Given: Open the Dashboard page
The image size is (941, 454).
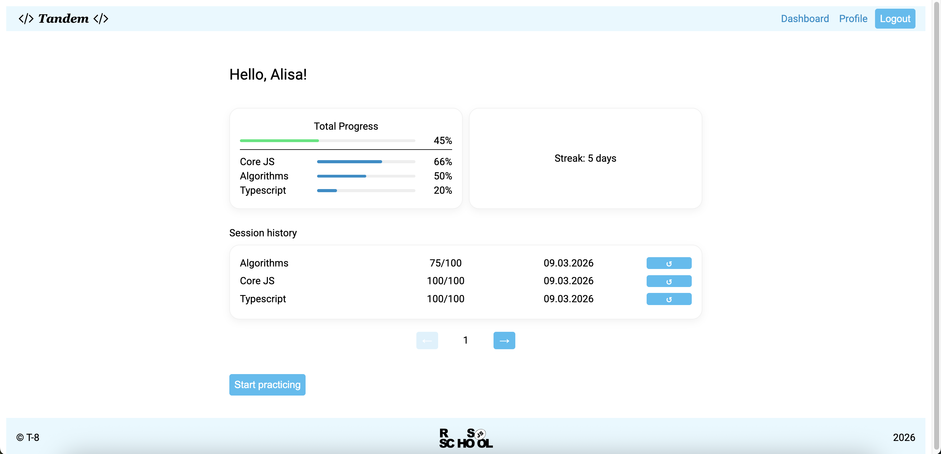Looking at the screenshot, I should click(804, 19).
